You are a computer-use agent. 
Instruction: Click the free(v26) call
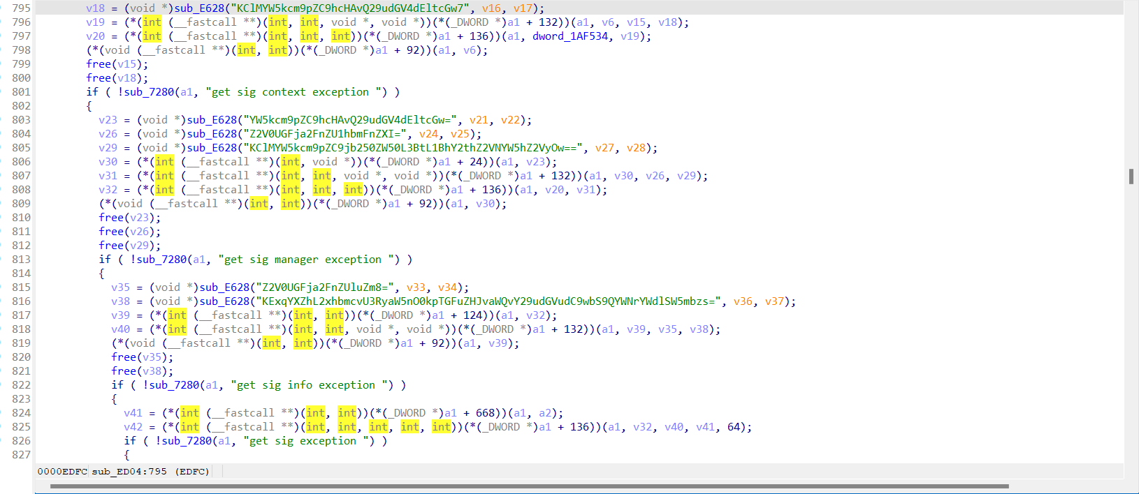[x=129, y=232]
